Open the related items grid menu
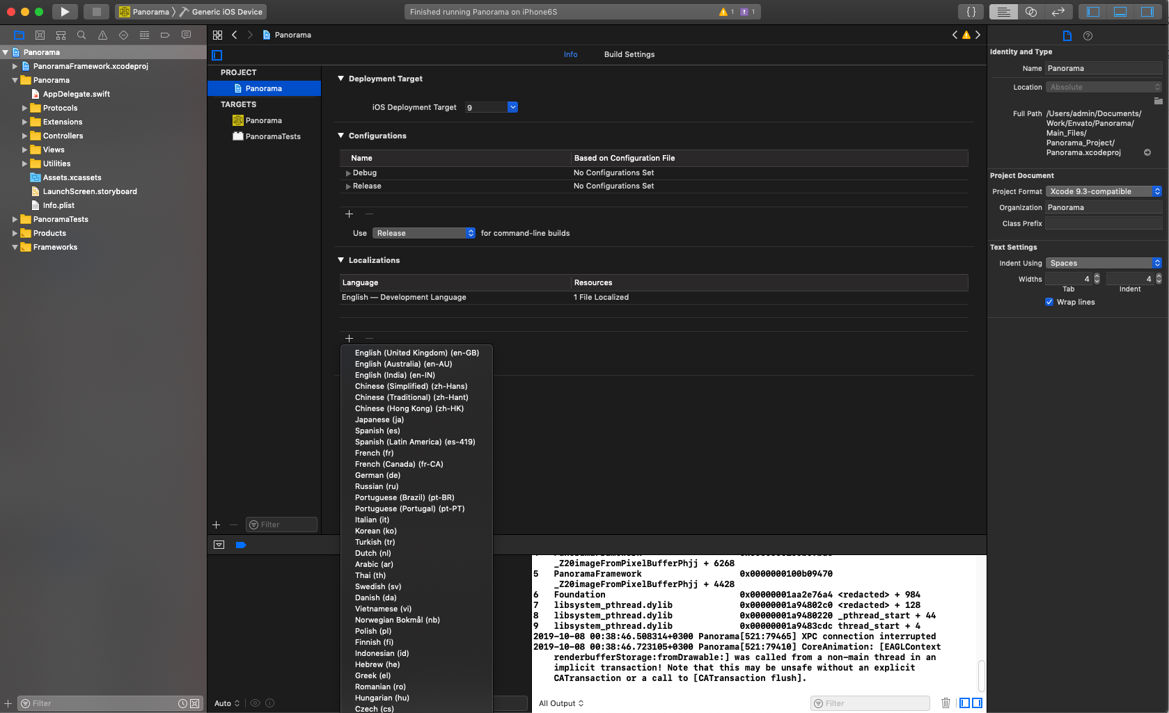Image resolution: width=1169 pixels, height=713 pixels. click(x=217, y=35)
